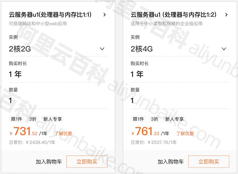Add the 2核2G server to 购物车

point(49,162)
